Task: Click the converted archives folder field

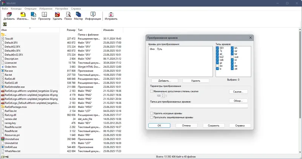Action: point(199,106)
